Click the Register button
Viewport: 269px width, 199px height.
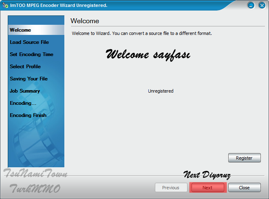pyautogui.click(x=245, y=158)
